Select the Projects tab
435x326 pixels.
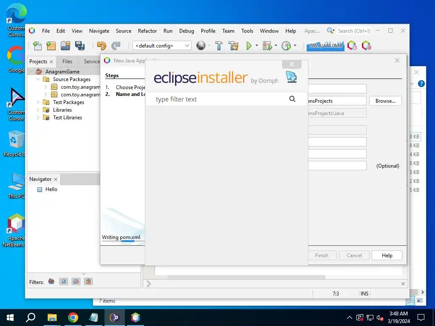tap(38, 61)
